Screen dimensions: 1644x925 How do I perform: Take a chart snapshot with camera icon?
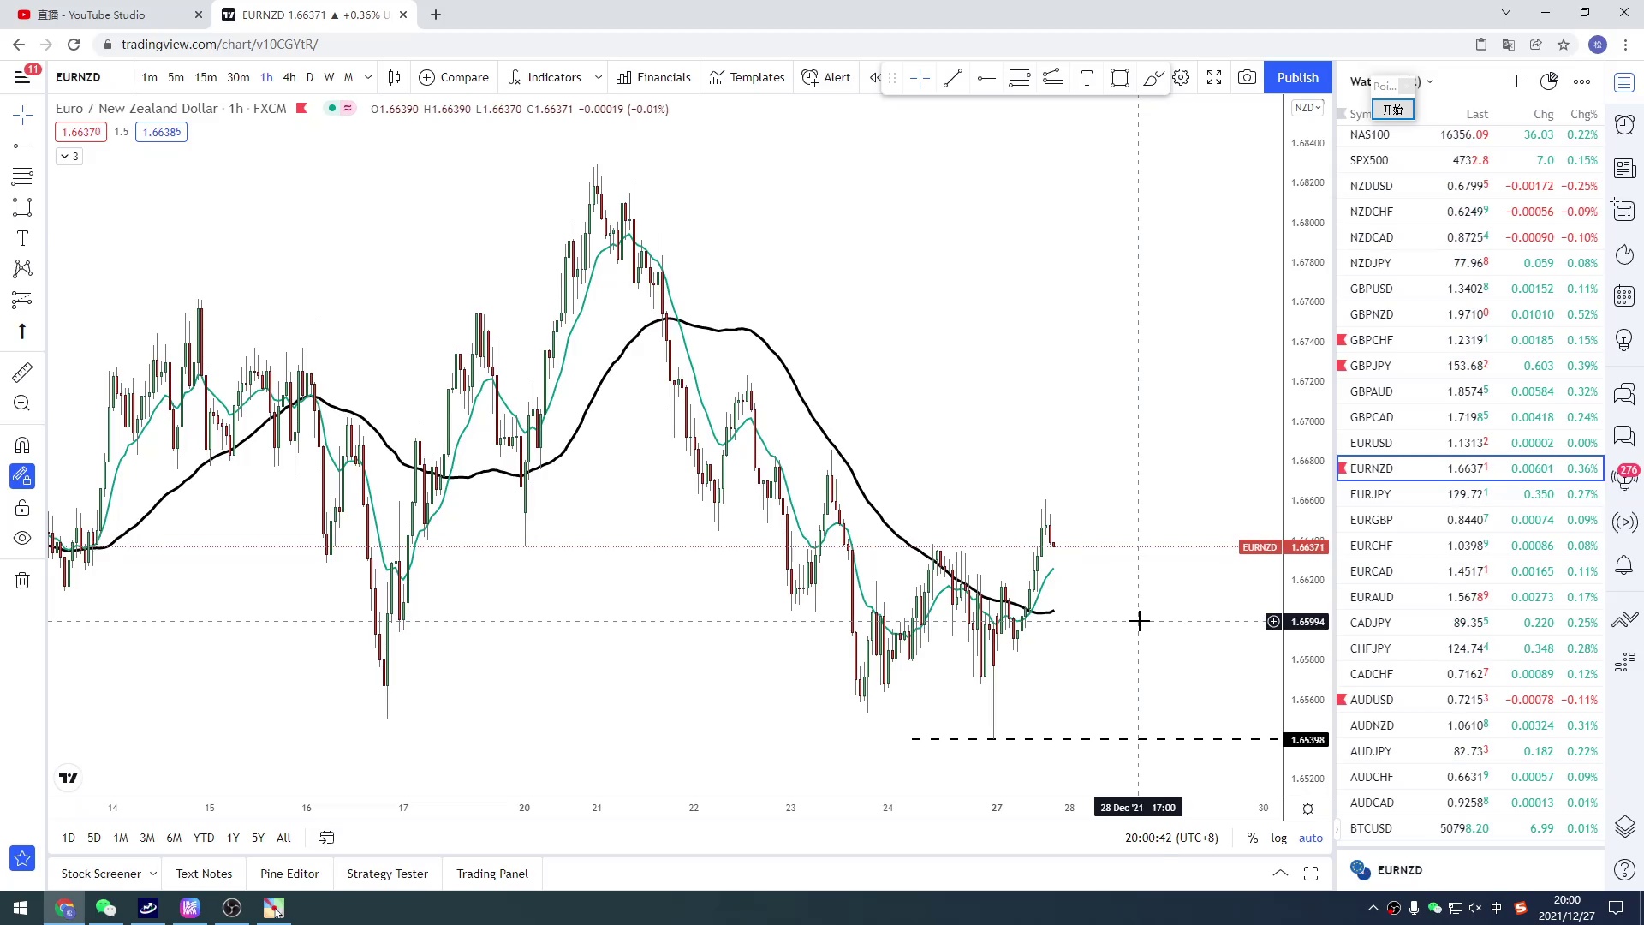point(1248,77)
